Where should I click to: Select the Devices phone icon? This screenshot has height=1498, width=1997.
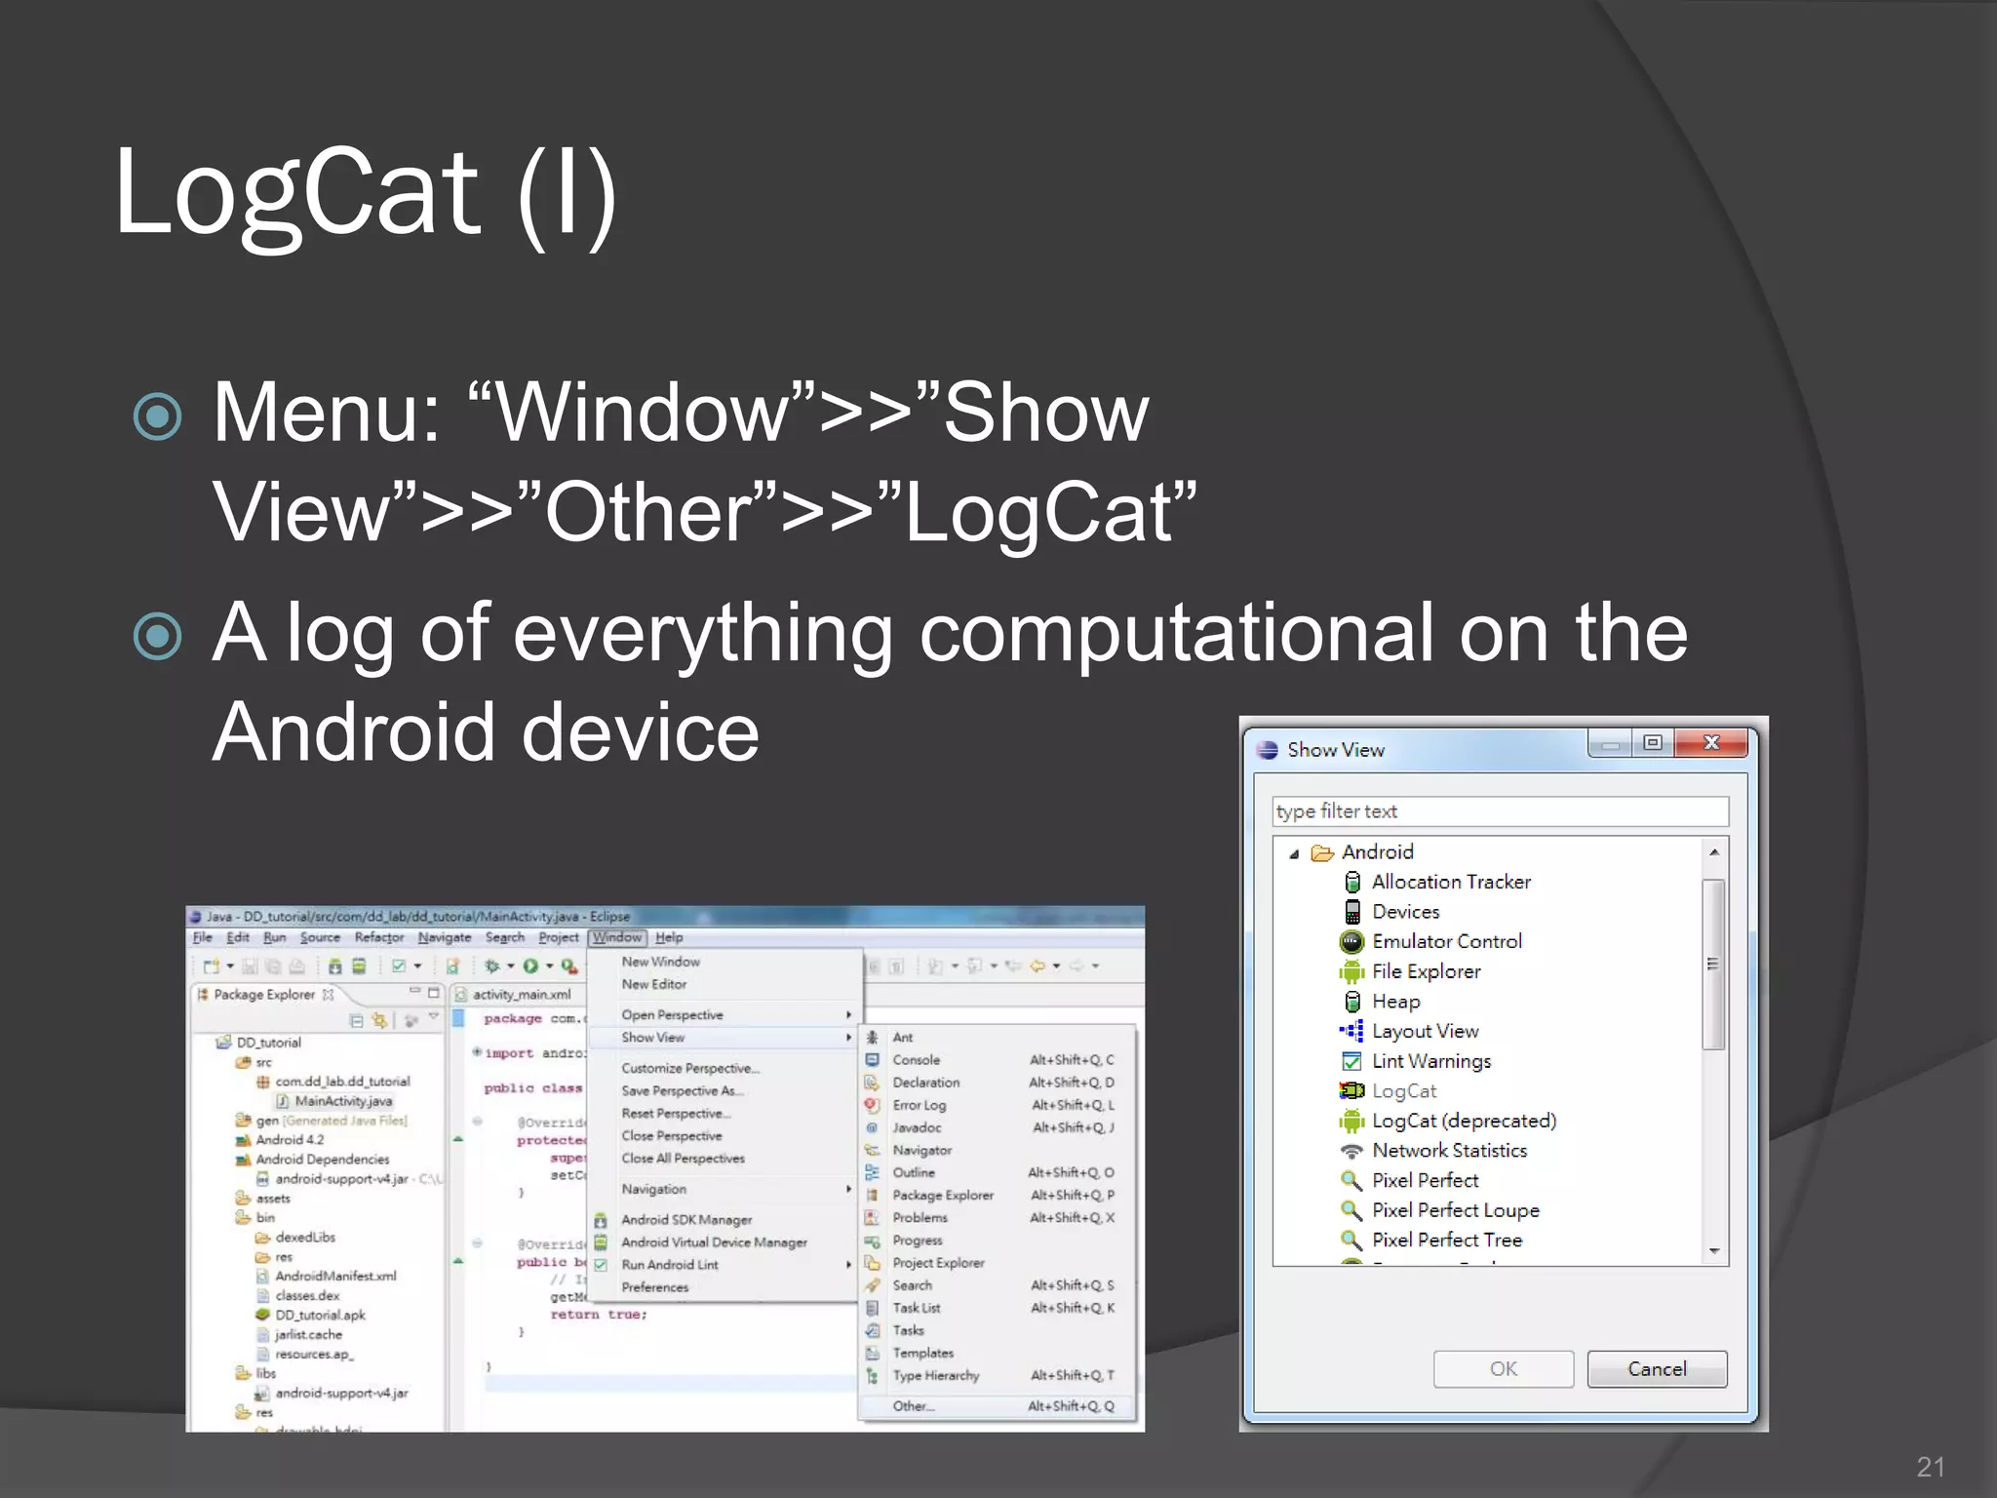tap(1352, 912)
